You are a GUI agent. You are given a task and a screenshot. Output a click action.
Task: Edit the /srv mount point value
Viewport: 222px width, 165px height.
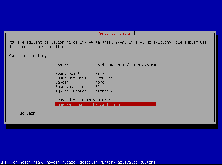pos(100,73)
